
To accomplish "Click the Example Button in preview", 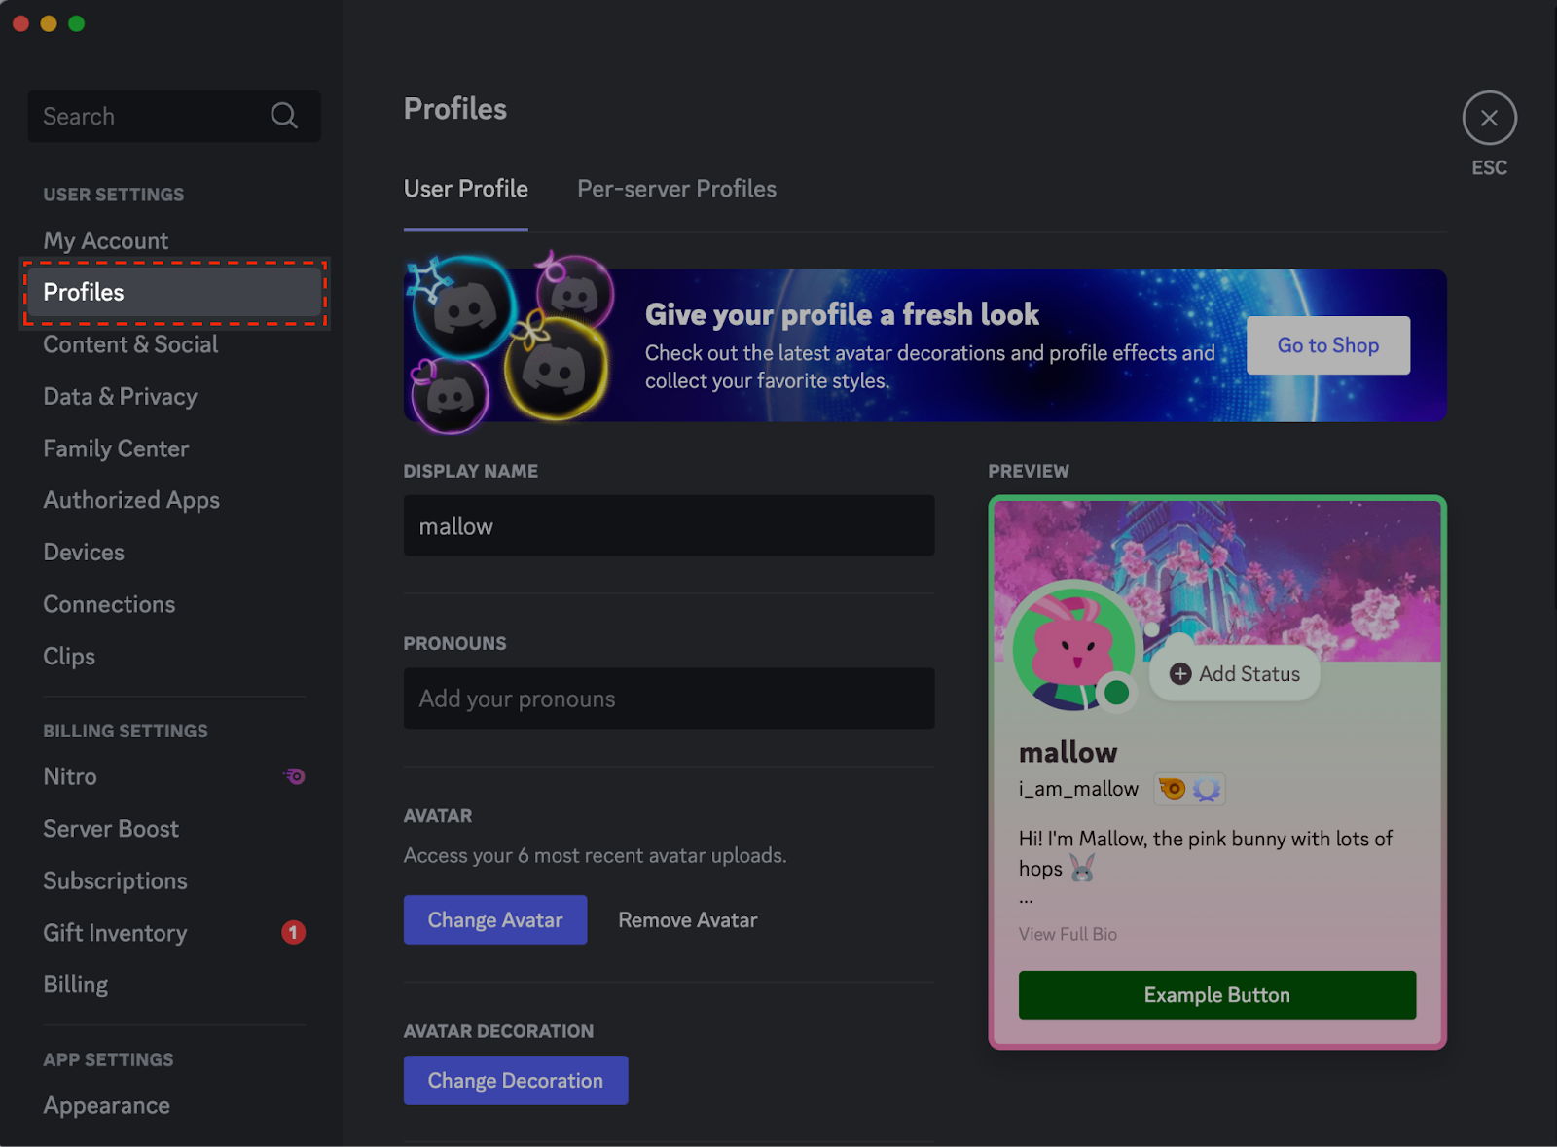I will pos(1217,994).
